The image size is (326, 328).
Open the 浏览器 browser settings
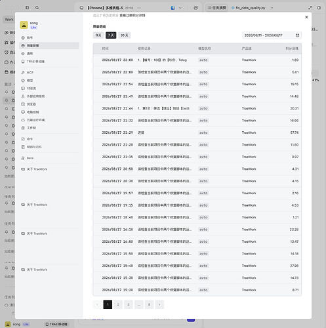pyautogui.click(x=49, y=104)
